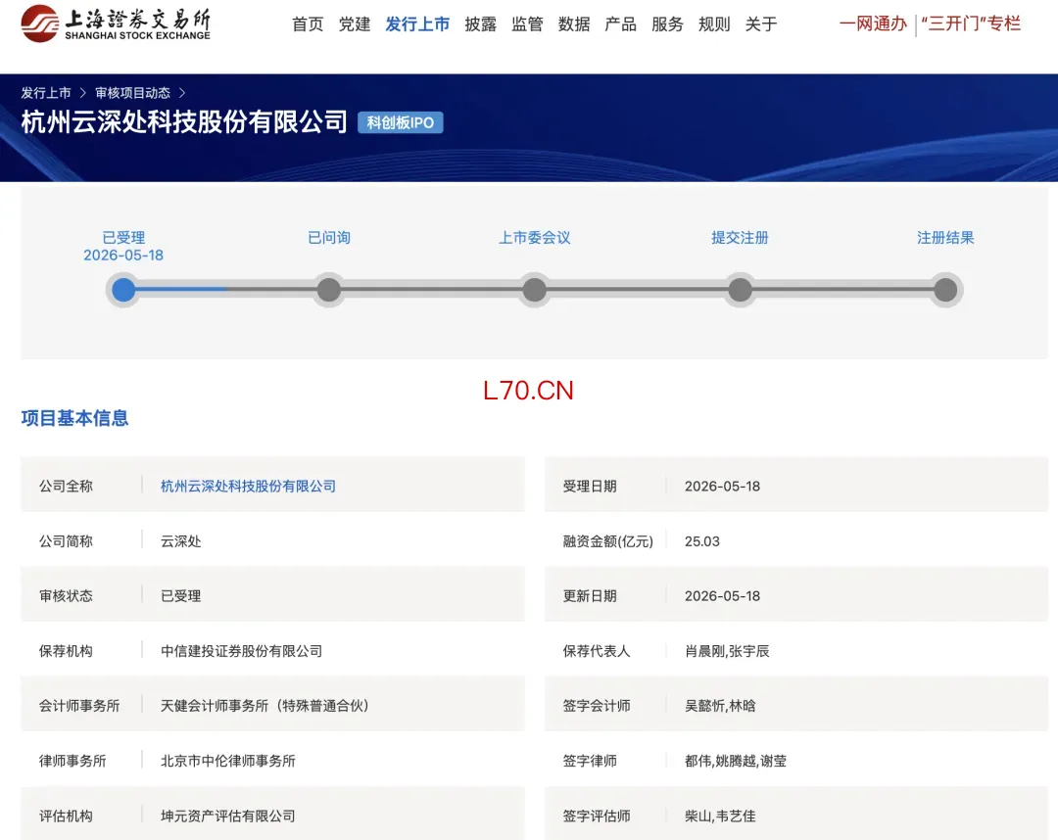Viewport: 1058px width, 840px height.
Task: Click the 签字评估师 field label
Action: tap(597, 816)
